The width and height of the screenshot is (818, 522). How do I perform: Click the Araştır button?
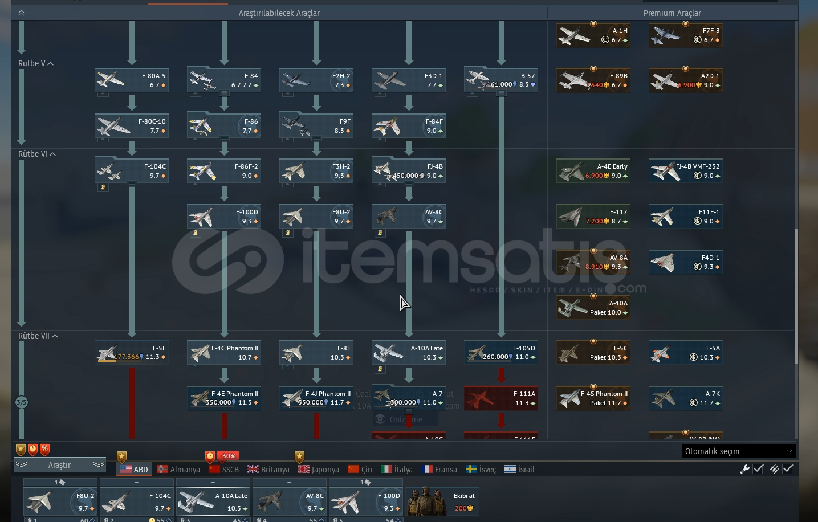(x=60, y=465)
